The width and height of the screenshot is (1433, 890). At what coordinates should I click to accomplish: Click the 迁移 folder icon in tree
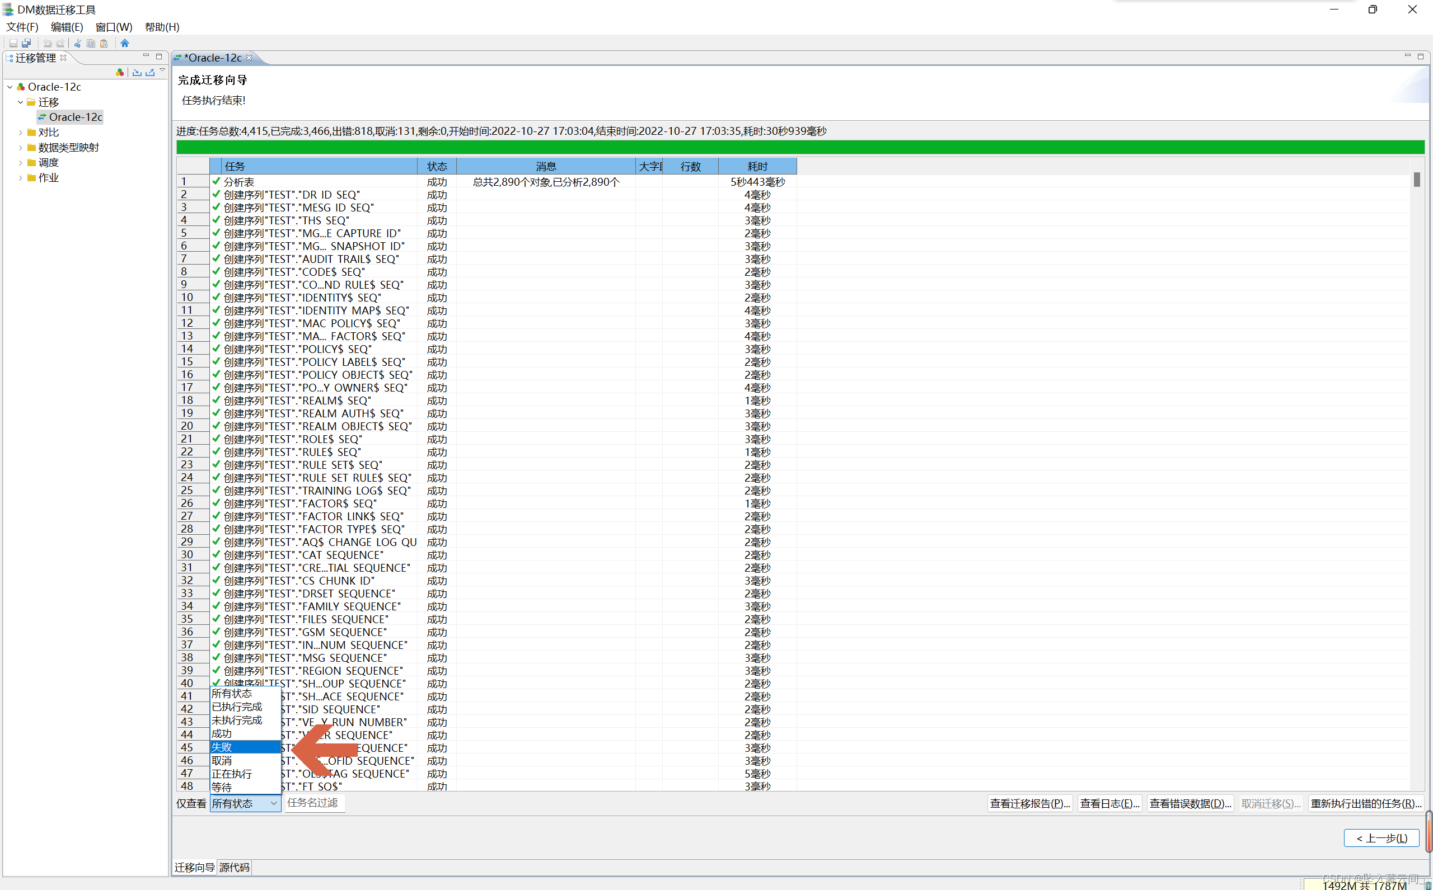[31, 102]
